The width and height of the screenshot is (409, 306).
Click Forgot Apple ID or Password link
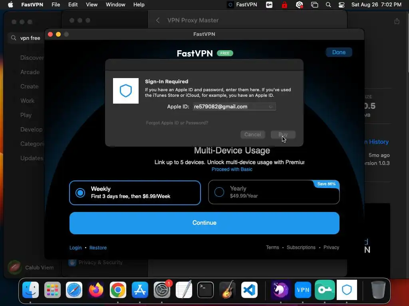[x=177, y=123]
